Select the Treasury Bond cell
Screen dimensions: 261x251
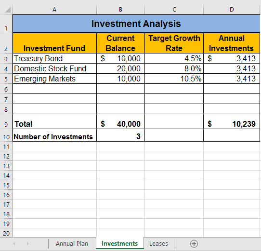tap(54, 58)
